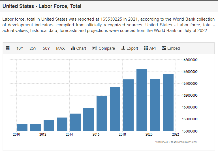Open the calendar date picker icon
Screen dimensions: 218x152
(8, 48)
